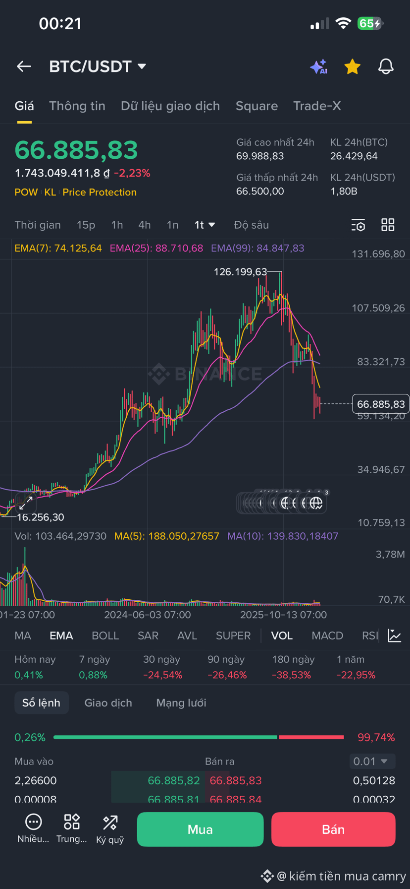Tap the EMA(25): 88.710,68 legend
This screenshot has height=889, width=410.
tap(156, 248)
